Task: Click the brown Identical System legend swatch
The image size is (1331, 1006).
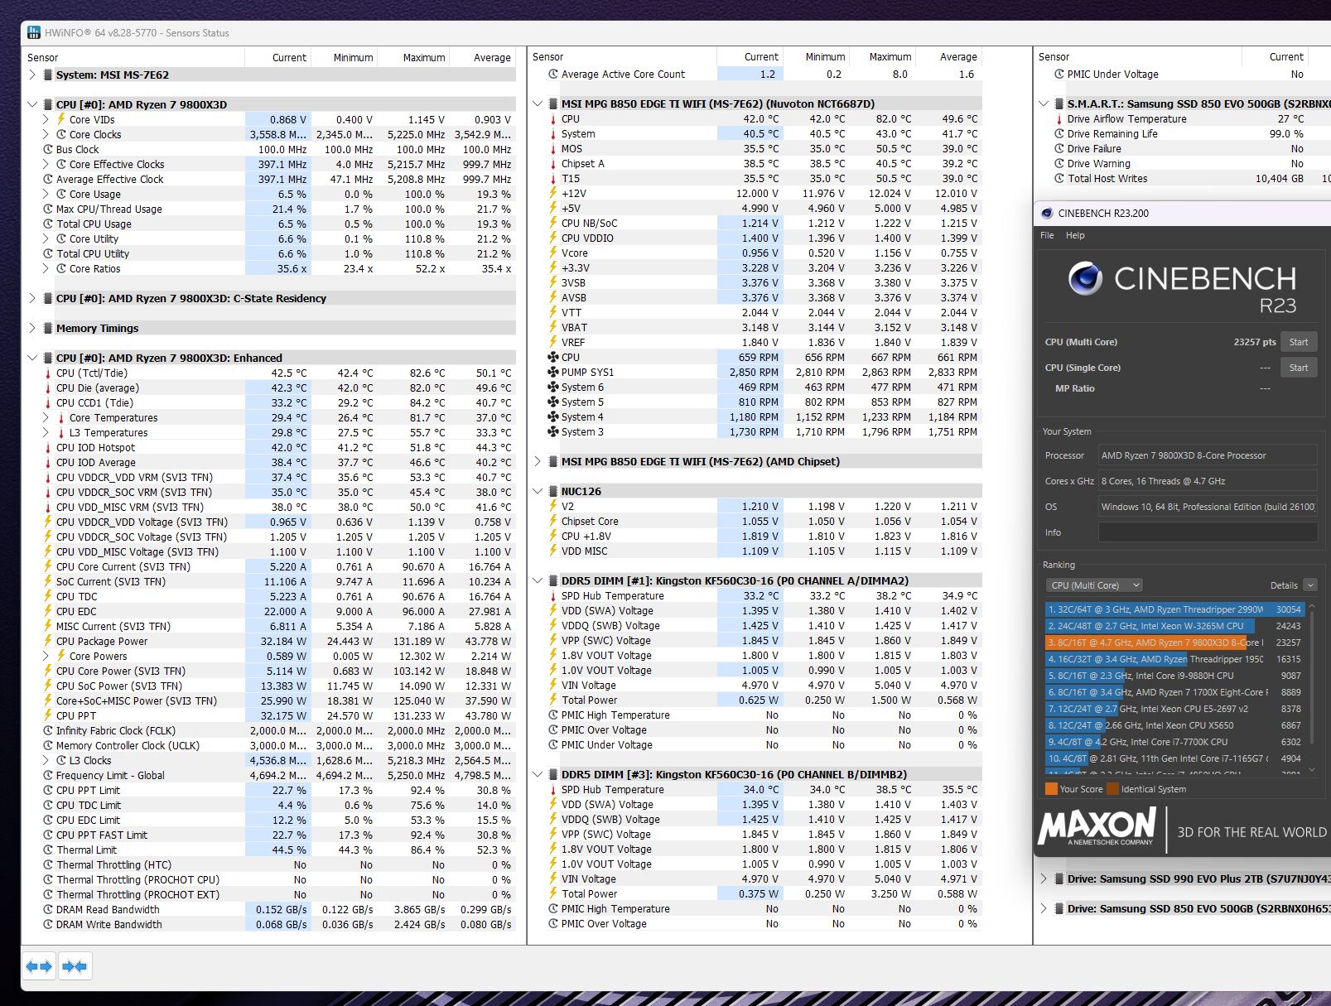Action: pos(1112,789)
